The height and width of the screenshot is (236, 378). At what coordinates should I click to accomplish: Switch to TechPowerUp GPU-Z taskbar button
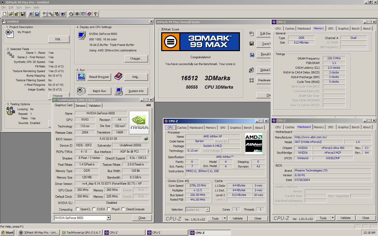click(82, 233)
